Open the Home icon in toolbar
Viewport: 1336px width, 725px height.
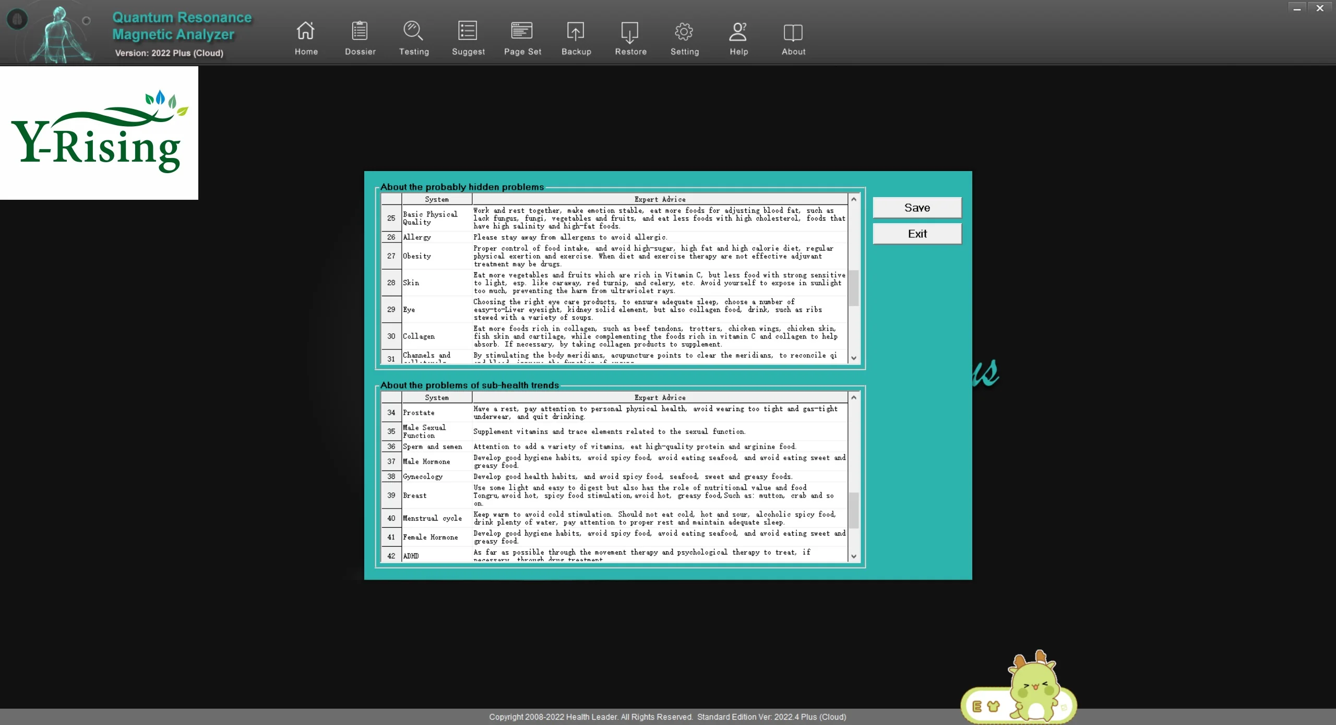[306, 32]
